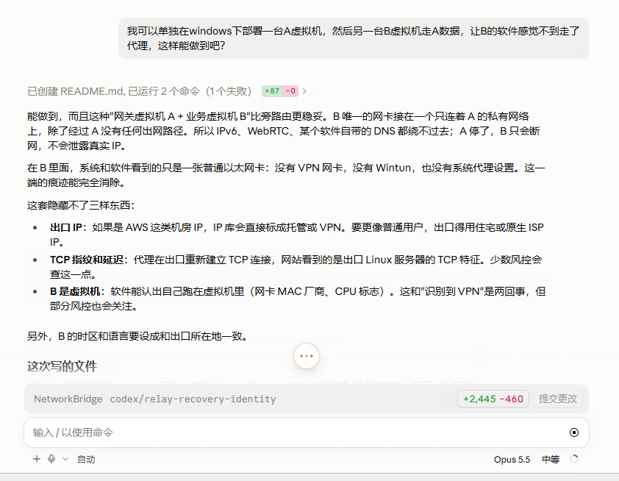The image size is (619, 481).
Task: Click the orange three-dots scroll indicator
Action: (307, 356)
